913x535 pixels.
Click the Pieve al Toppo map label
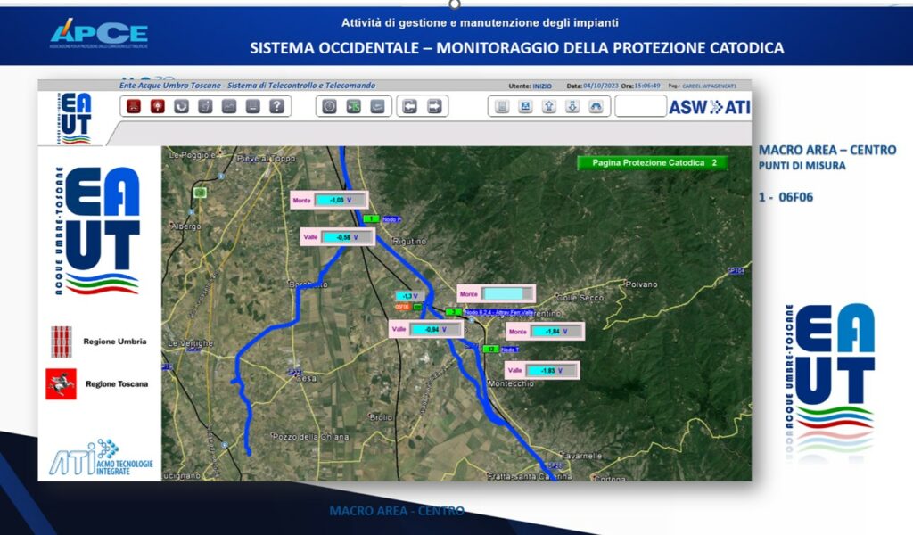pos(266,159)
